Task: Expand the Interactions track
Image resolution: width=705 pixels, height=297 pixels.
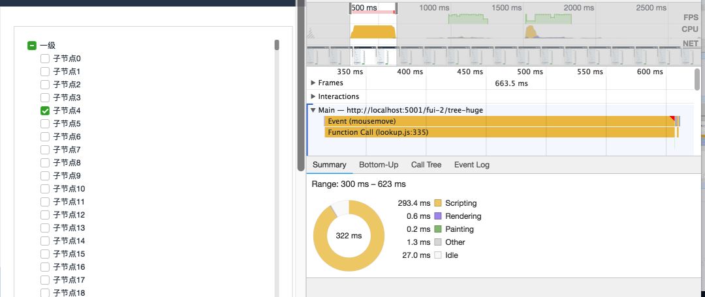Action: (x=313, y=96)
